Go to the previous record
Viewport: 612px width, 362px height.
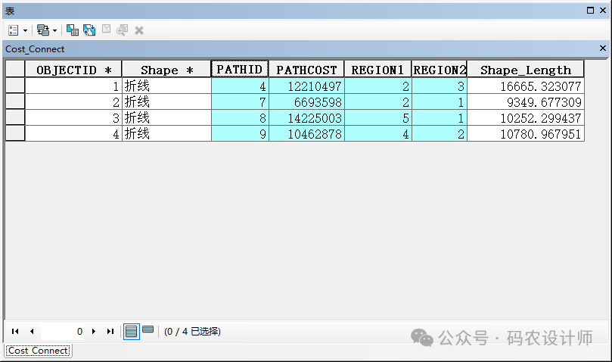32,332
